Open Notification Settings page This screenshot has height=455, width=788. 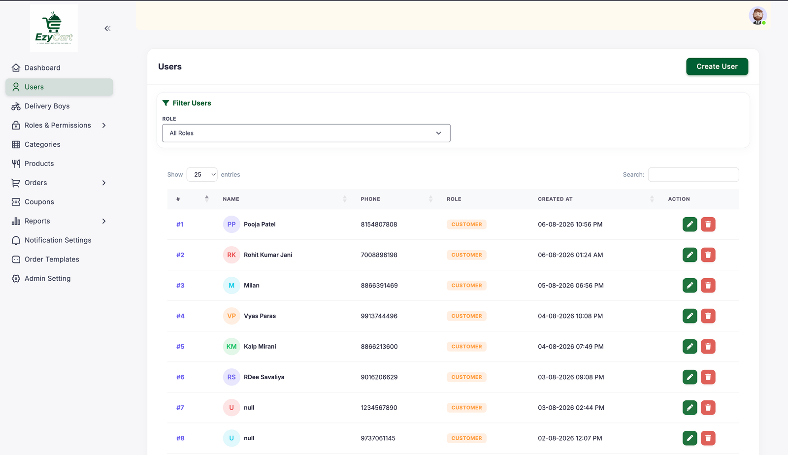click(59, 240)
